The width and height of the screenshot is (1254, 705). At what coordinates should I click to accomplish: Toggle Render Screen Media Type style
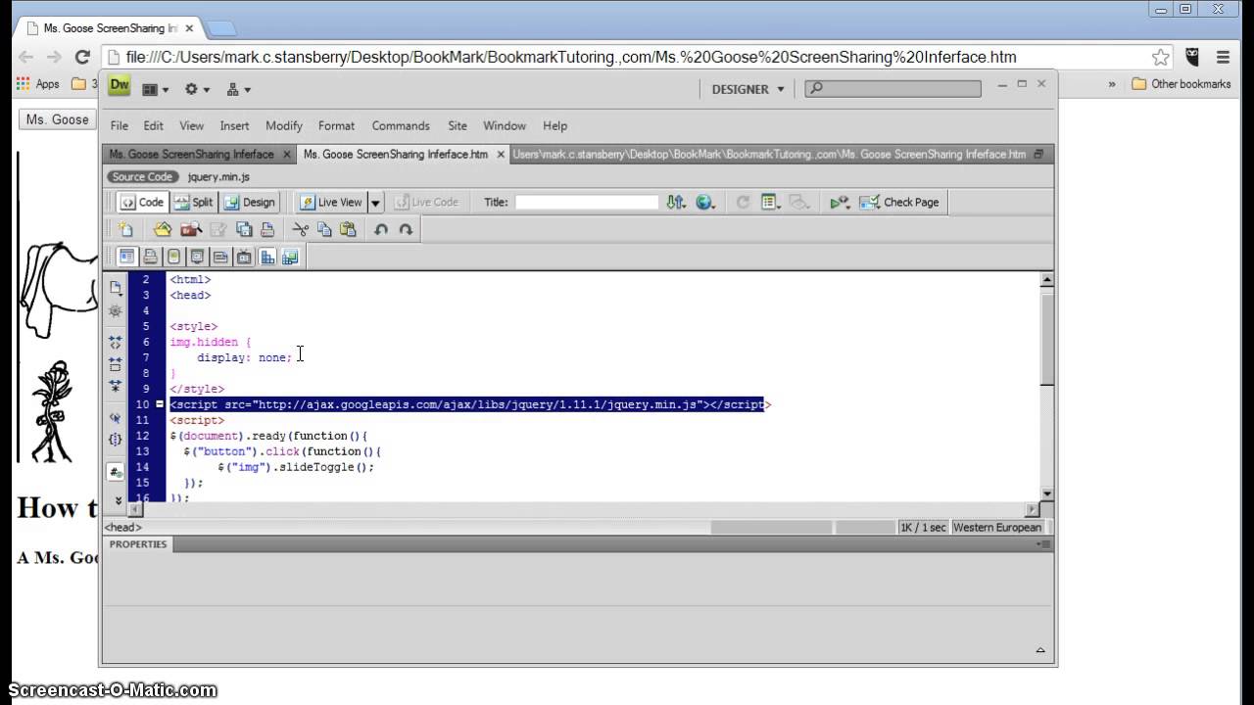pyautogui.click(x=126, y=257)
